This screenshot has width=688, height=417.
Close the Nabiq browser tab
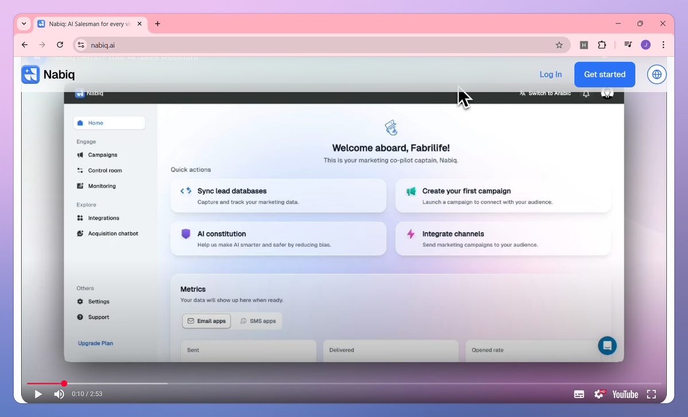point(139,24)
